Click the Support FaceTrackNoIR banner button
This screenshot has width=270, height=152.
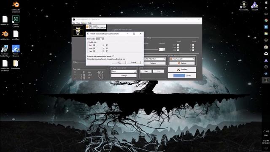tap(96, 27)
